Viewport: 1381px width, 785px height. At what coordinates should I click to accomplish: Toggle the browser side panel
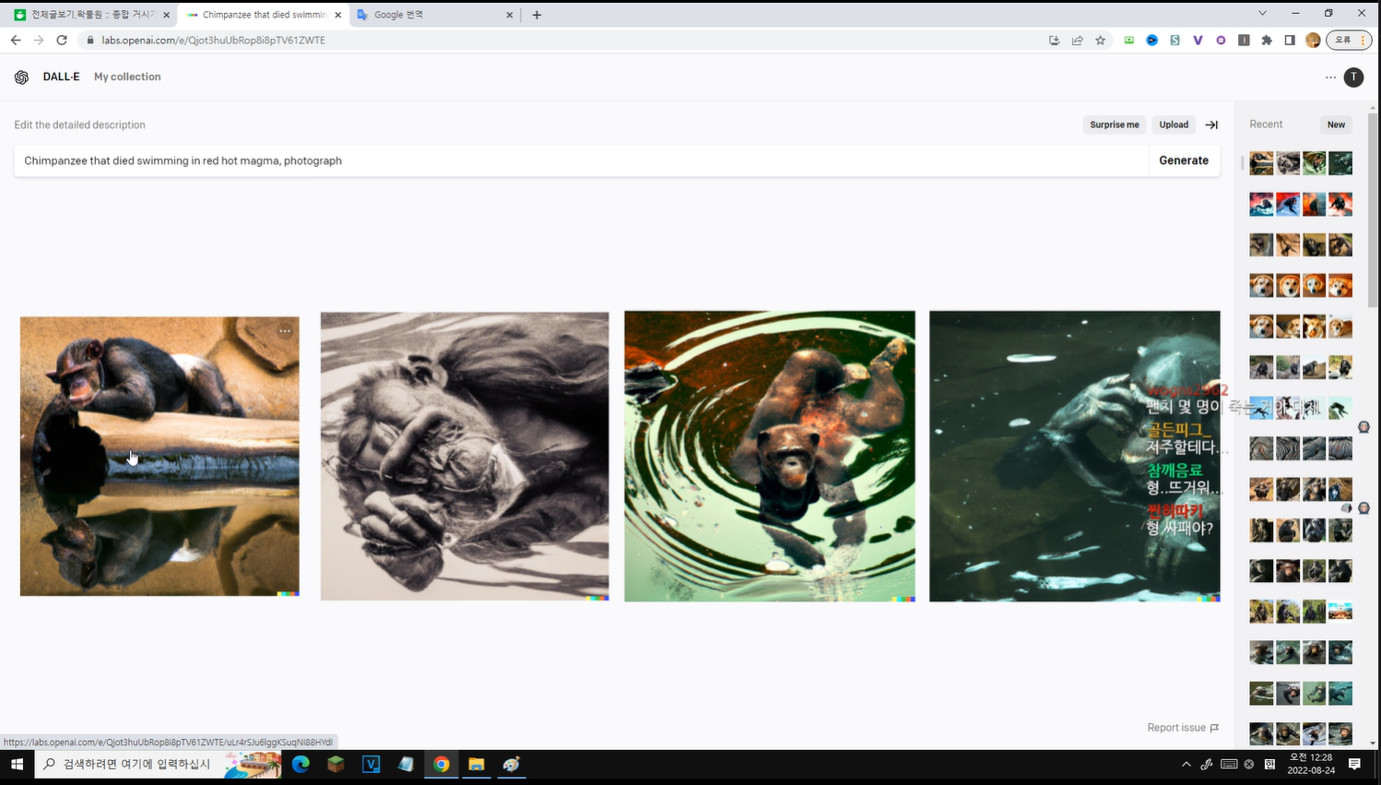[1290, 41]
